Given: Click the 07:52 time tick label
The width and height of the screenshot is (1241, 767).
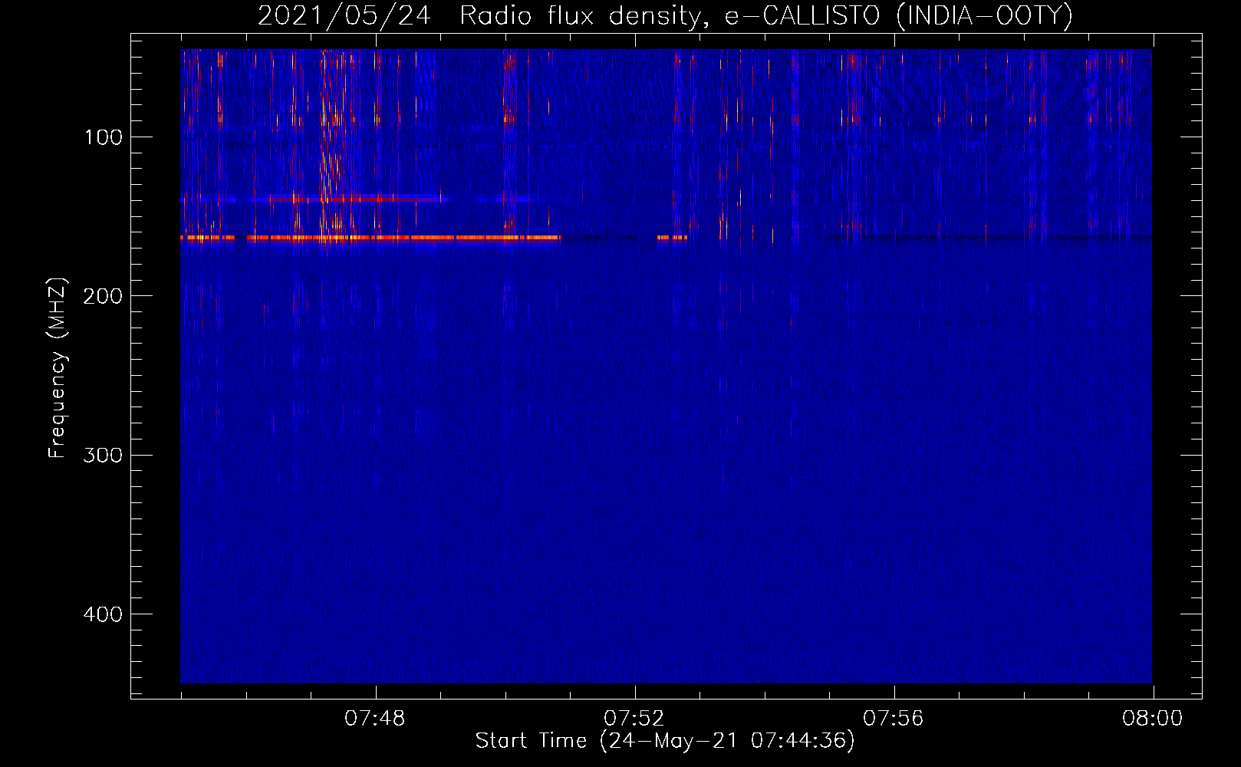Looking at the screenshot, I should click(634, 719).
